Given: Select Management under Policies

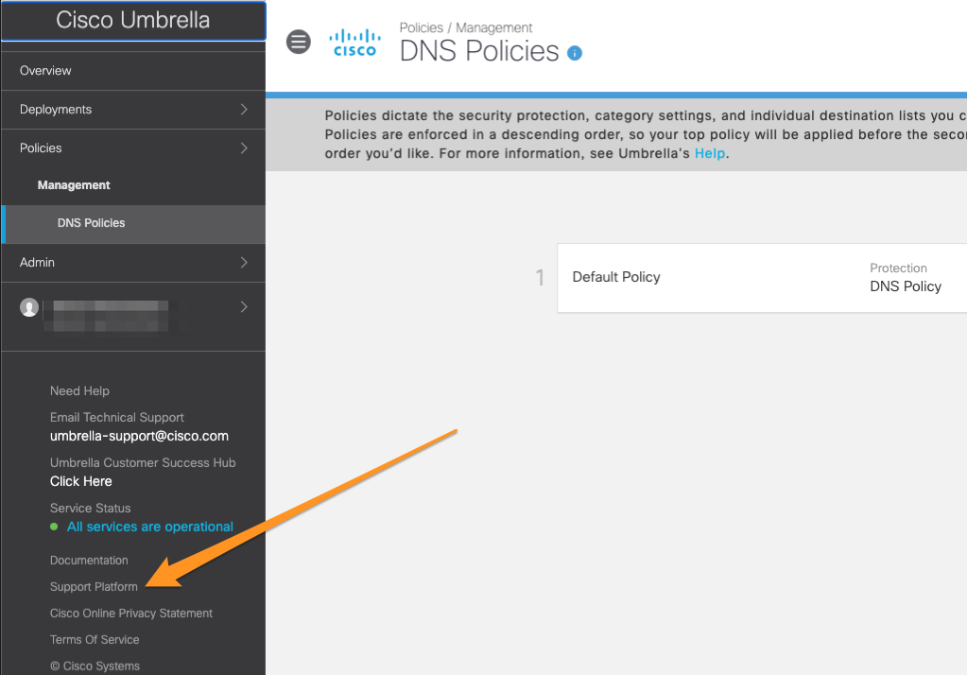Looking at the screenshot, I should click(x=74, y=185).
